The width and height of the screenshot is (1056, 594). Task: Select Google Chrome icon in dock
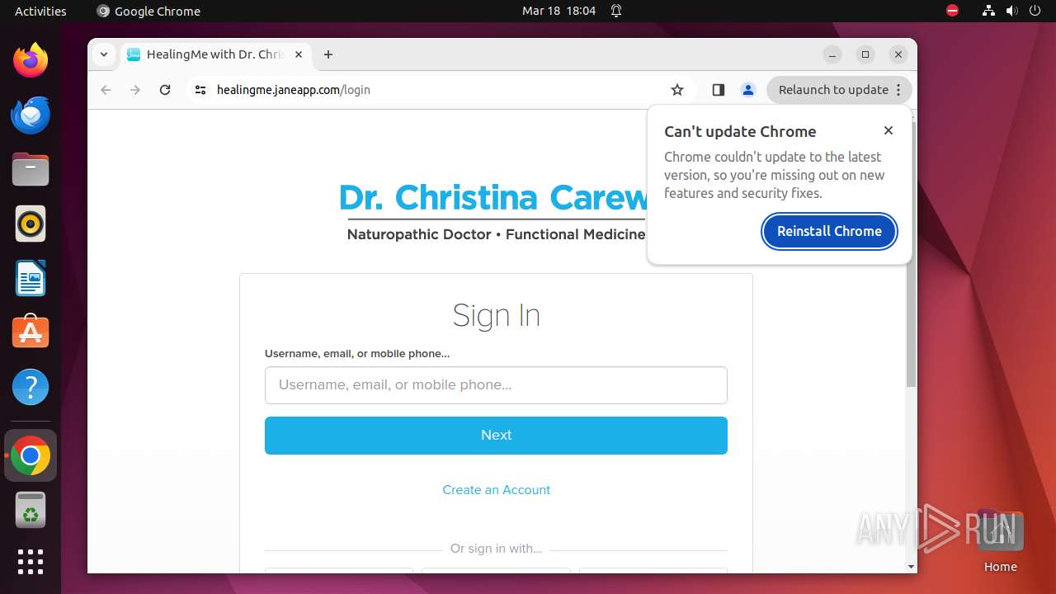pos(31,455)
